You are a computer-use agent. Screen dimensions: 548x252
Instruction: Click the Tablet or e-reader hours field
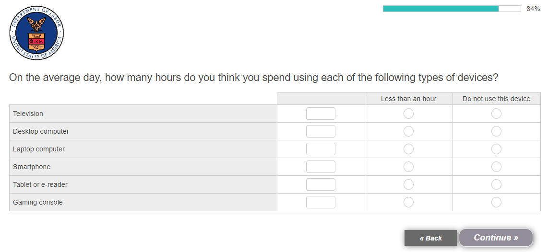coord(321,184)
